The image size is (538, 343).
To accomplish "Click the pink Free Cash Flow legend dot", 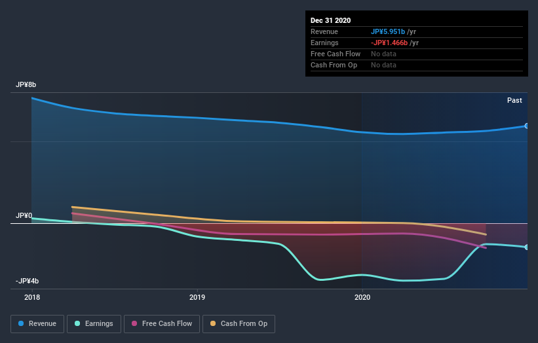I will point(134,323).
